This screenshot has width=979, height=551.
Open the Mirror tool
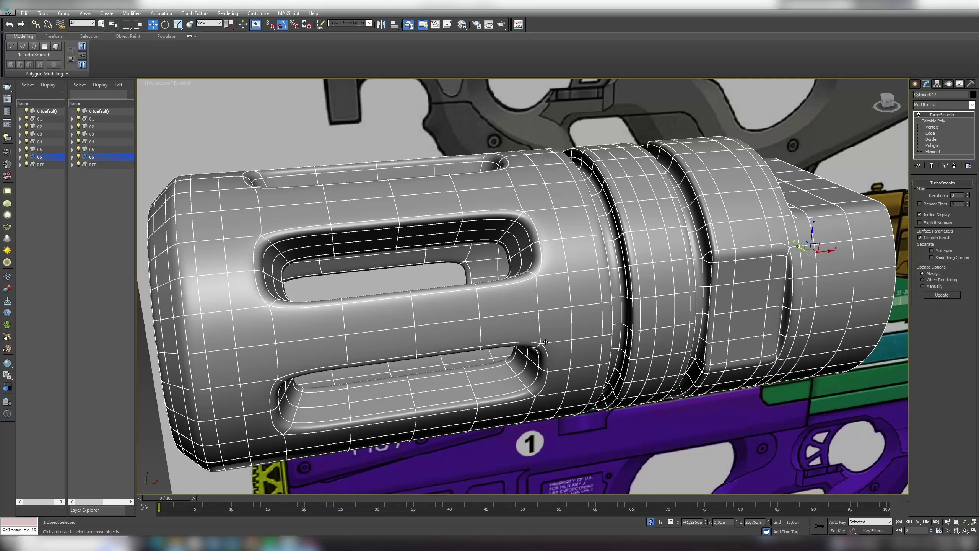tap(381, 24)
